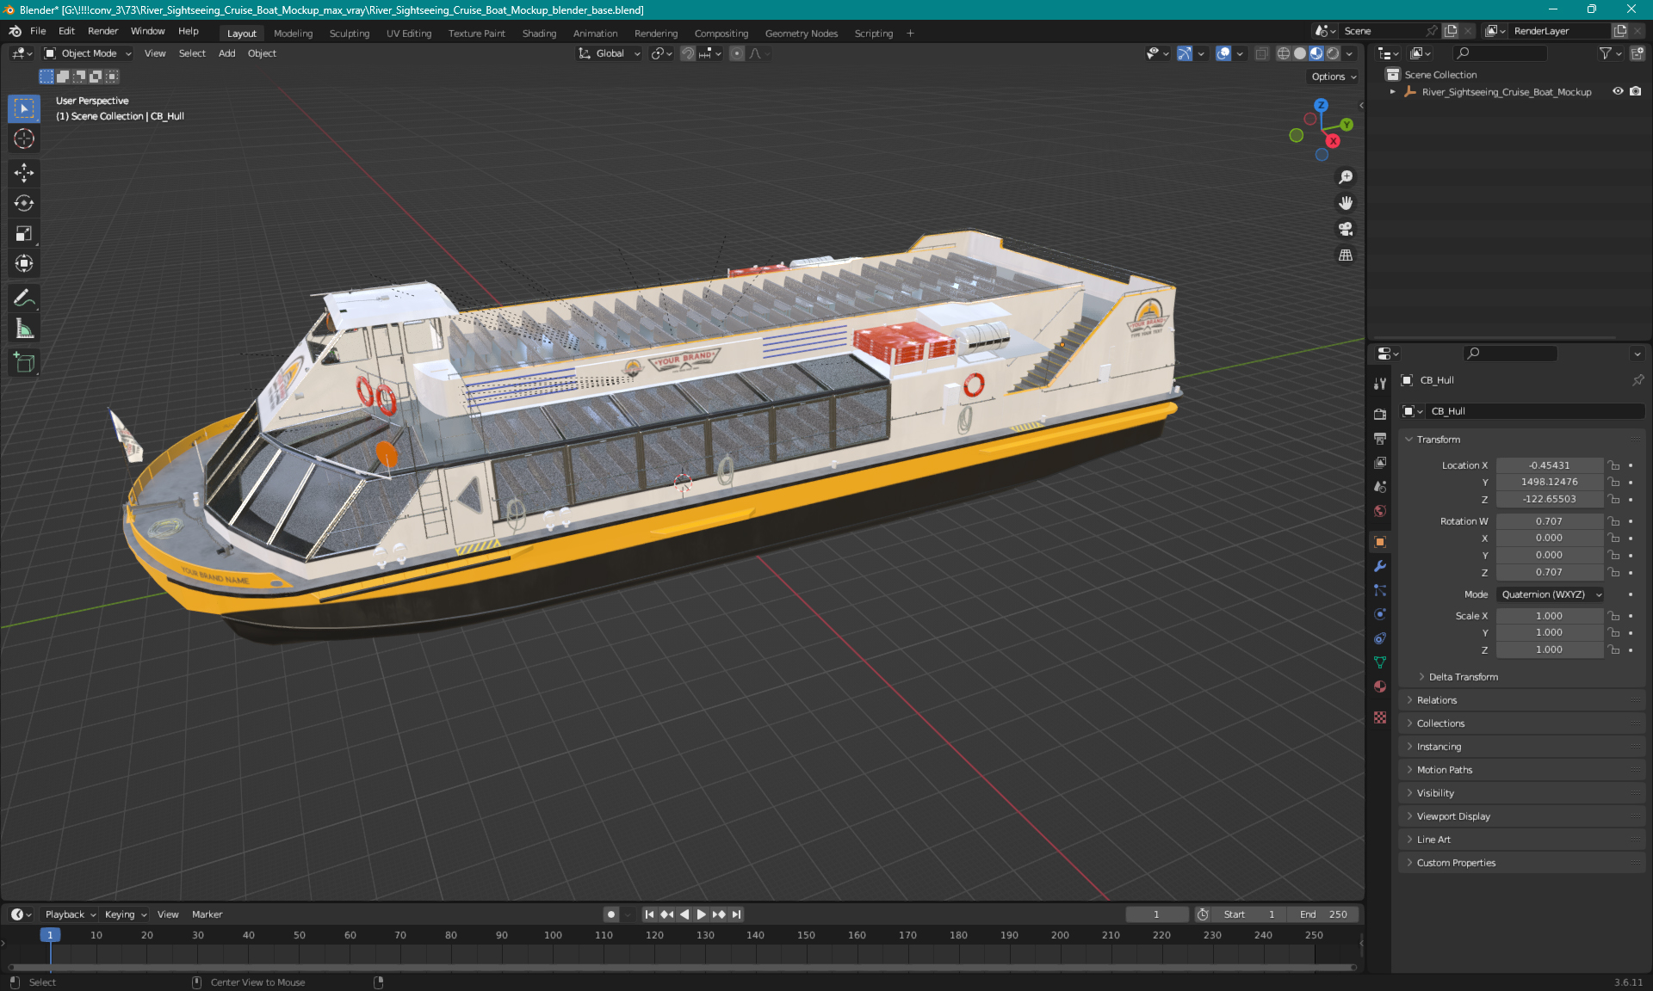Switch to the Shading workspace tab
This screenshot has width=1653, height=991.
(539, 34)
